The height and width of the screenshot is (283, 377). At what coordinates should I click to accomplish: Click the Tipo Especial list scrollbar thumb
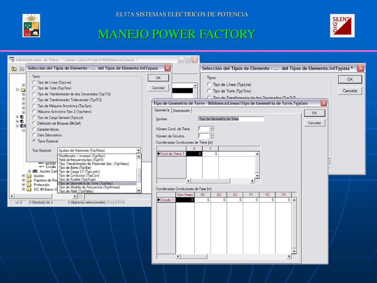pos(139,177)
